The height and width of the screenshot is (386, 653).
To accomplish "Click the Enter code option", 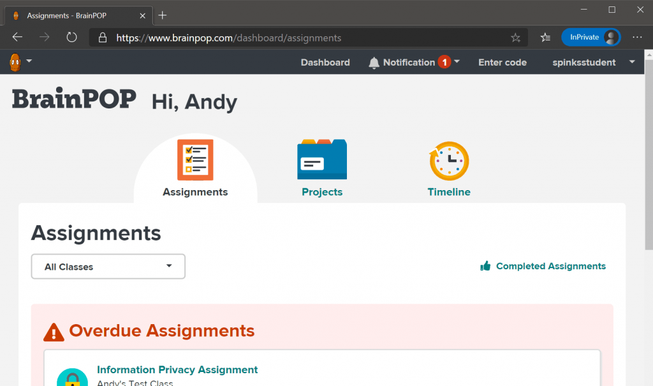I will tap(502, 62).
